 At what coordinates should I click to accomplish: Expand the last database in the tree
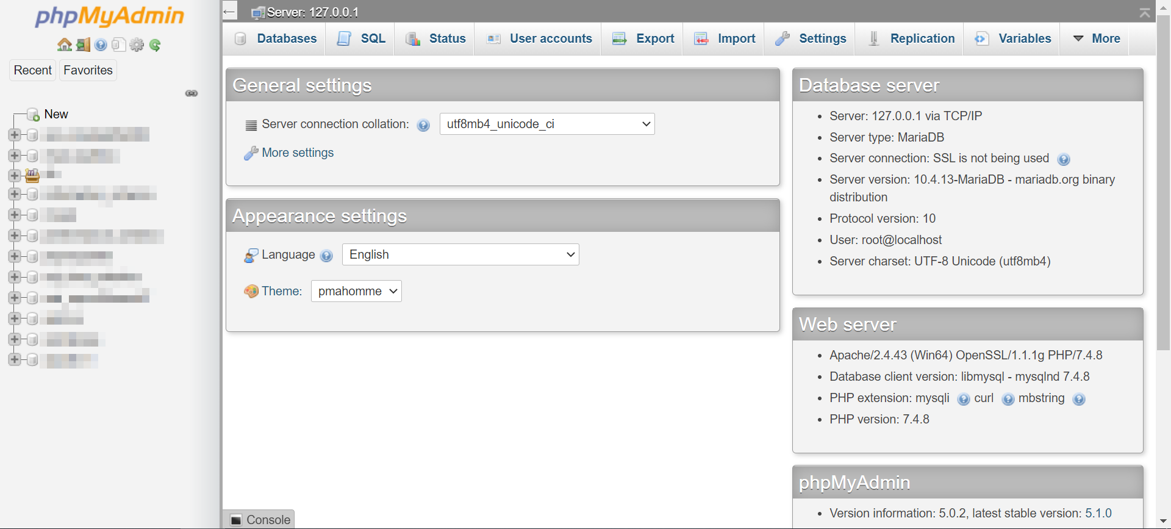(15, 359)
